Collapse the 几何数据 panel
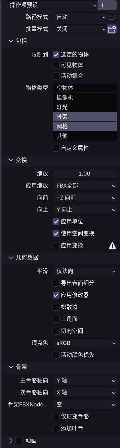The image size is (120, 448). pos(11,257)
